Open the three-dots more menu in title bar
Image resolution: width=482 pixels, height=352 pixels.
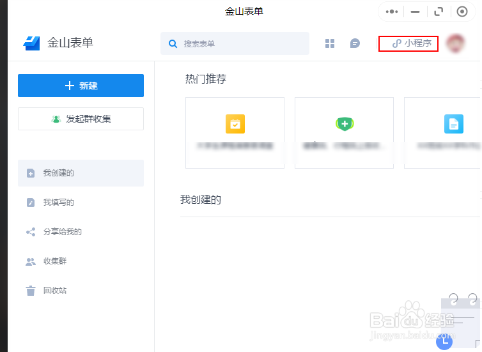392,11
